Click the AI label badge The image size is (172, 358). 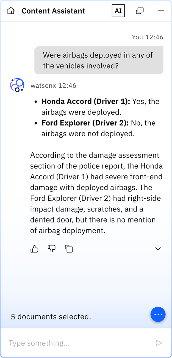pyautogui.click(x=118, y=11)
